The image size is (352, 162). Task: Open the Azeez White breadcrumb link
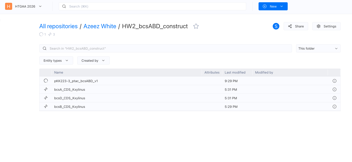coord(100,26)
